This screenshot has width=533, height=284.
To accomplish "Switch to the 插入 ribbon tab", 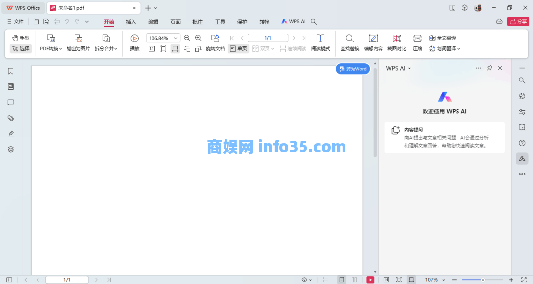I will 131,22.
